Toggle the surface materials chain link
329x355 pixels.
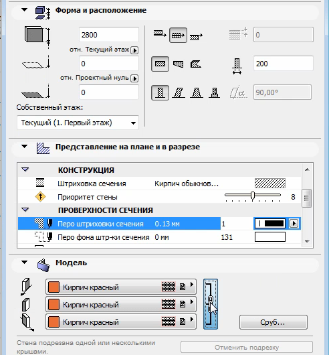pos(211,304)
